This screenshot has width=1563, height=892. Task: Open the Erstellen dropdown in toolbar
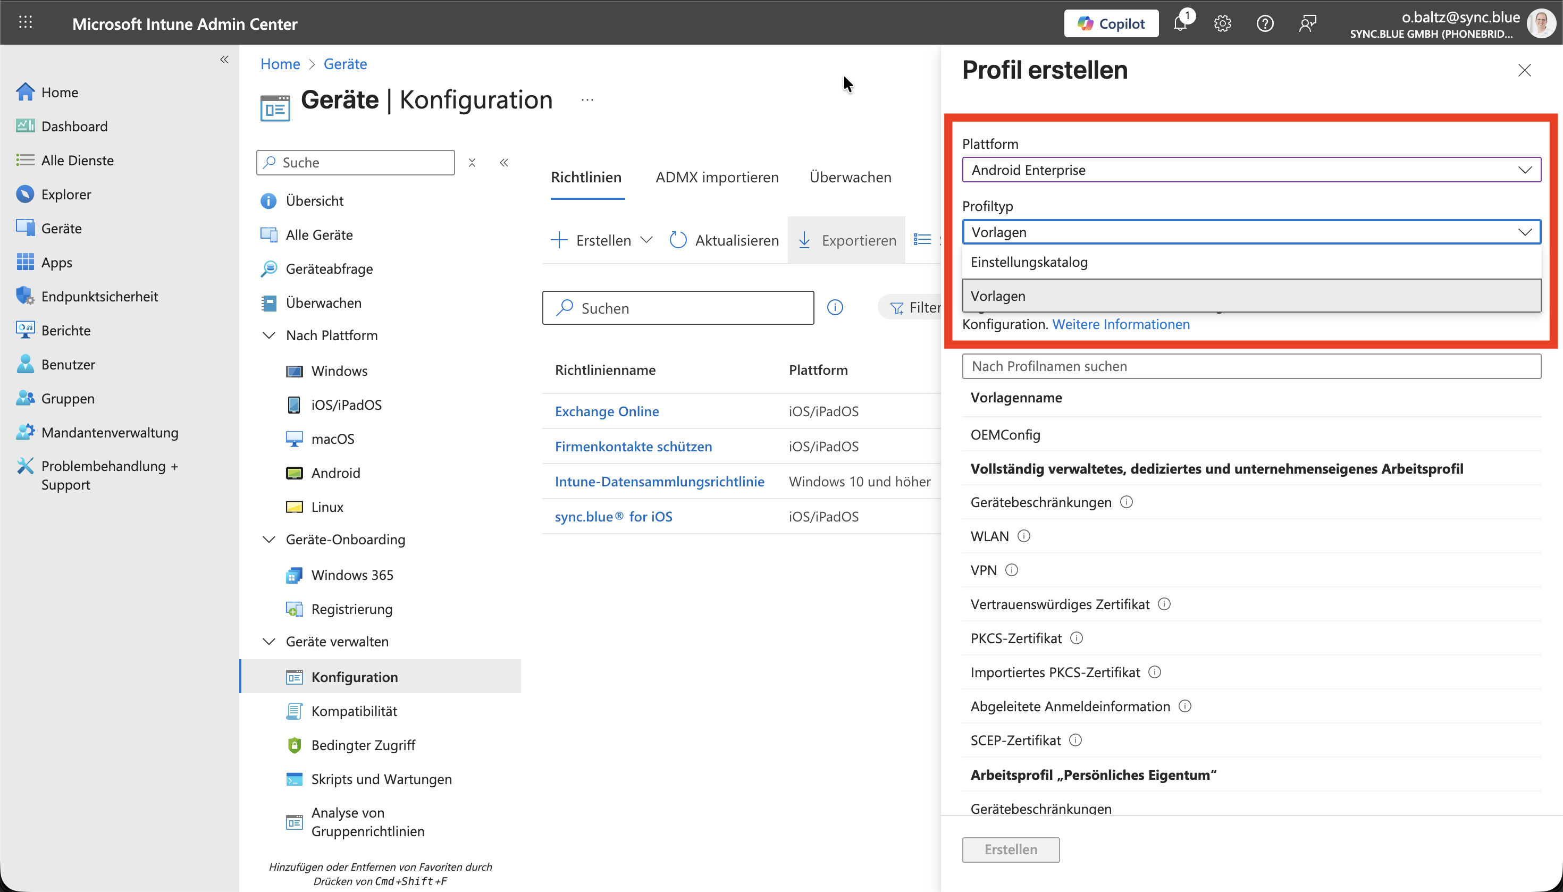tap(602, 240)
